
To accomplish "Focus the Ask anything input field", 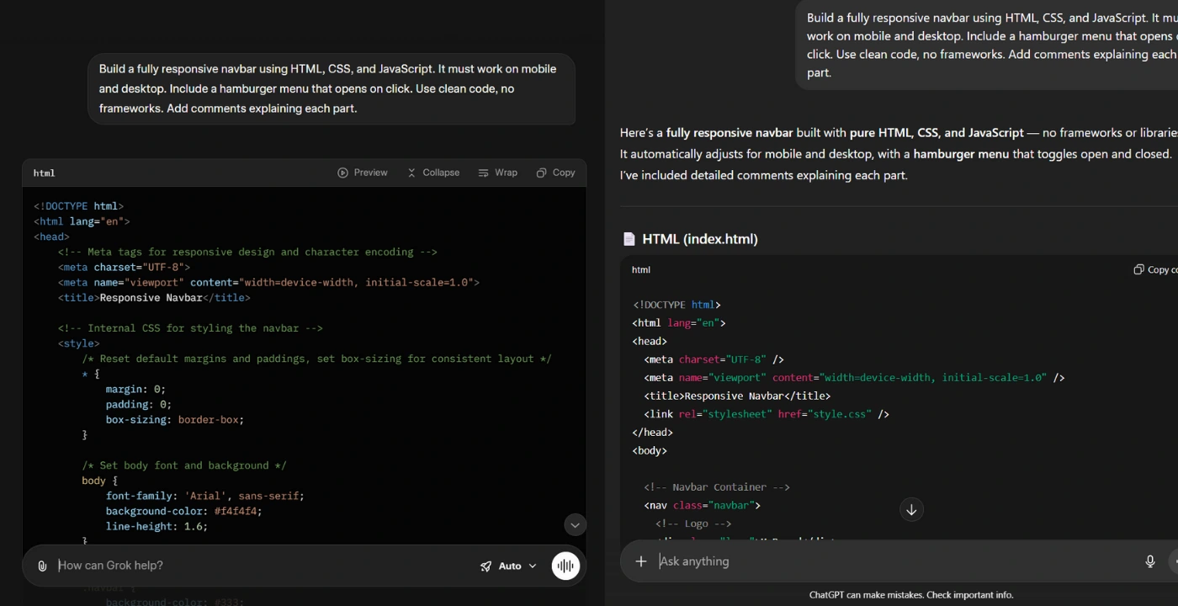I will click(757, 561).
